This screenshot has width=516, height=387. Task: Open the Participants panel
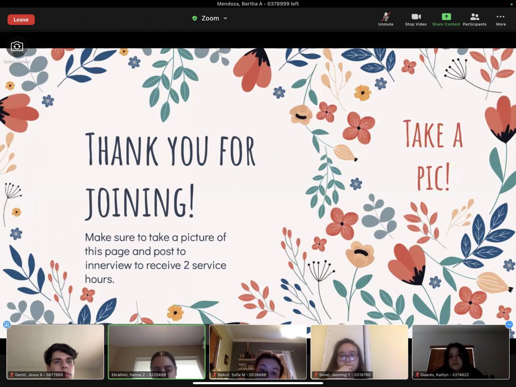tap(474, 19)
